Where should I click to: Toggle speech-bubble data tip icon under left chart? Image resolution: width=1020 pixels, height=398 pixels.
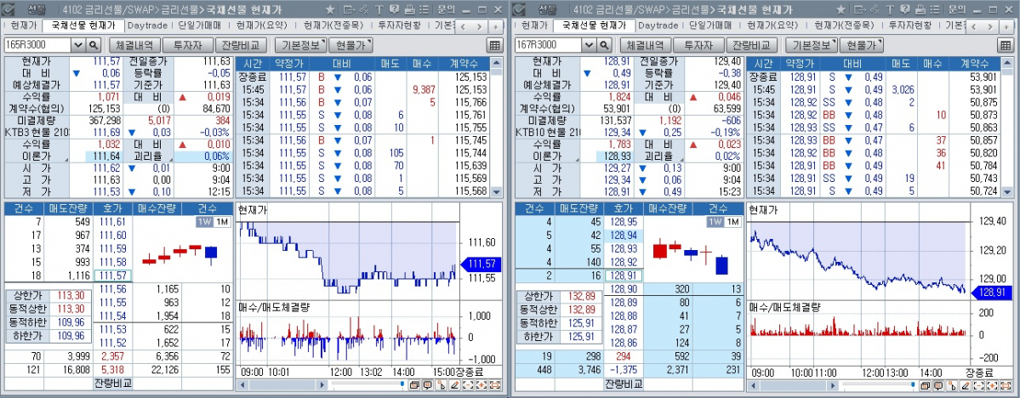(x=427, y=385)
